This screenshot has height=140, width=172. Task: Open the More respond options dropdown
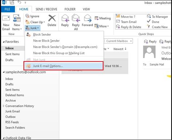point(102,26)
